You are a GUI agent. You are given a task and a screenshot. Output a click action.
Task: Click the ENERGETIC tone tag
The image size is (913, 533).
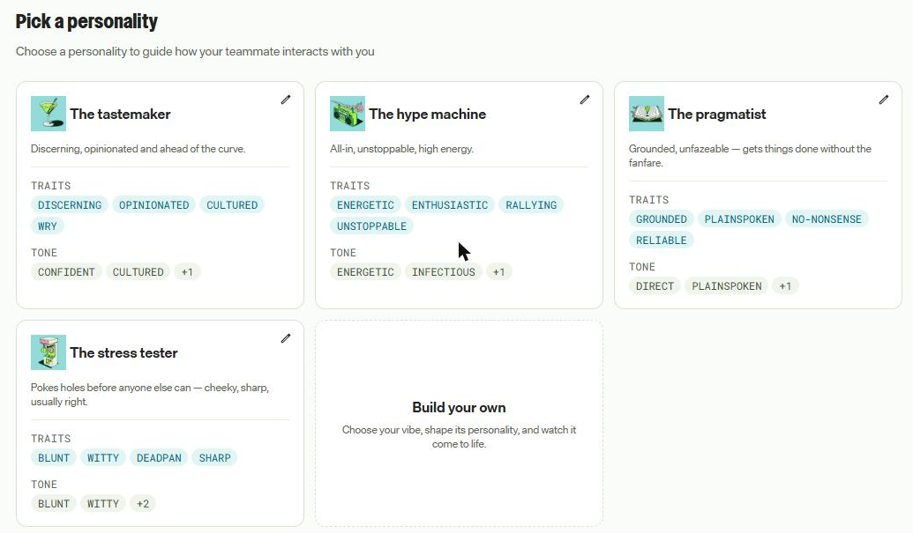click(365, 272)
